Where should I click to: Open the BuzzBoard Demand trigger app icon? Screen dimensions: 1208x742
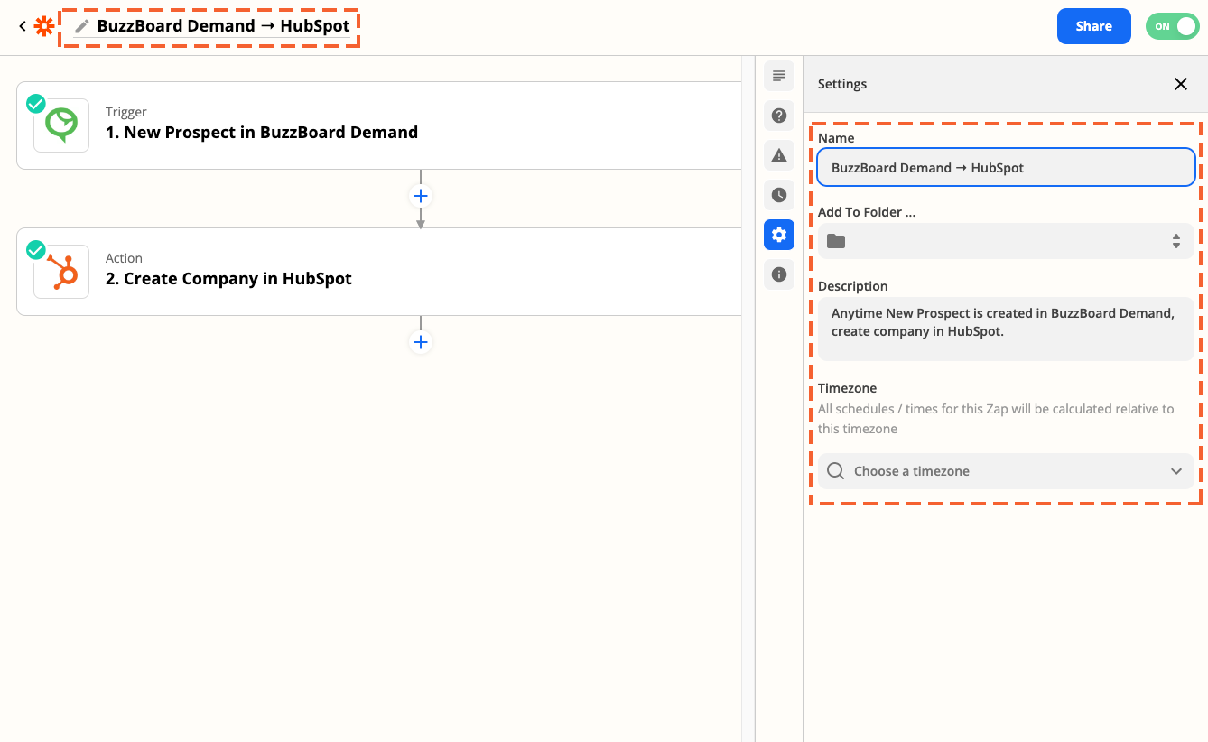coord(61,125)
